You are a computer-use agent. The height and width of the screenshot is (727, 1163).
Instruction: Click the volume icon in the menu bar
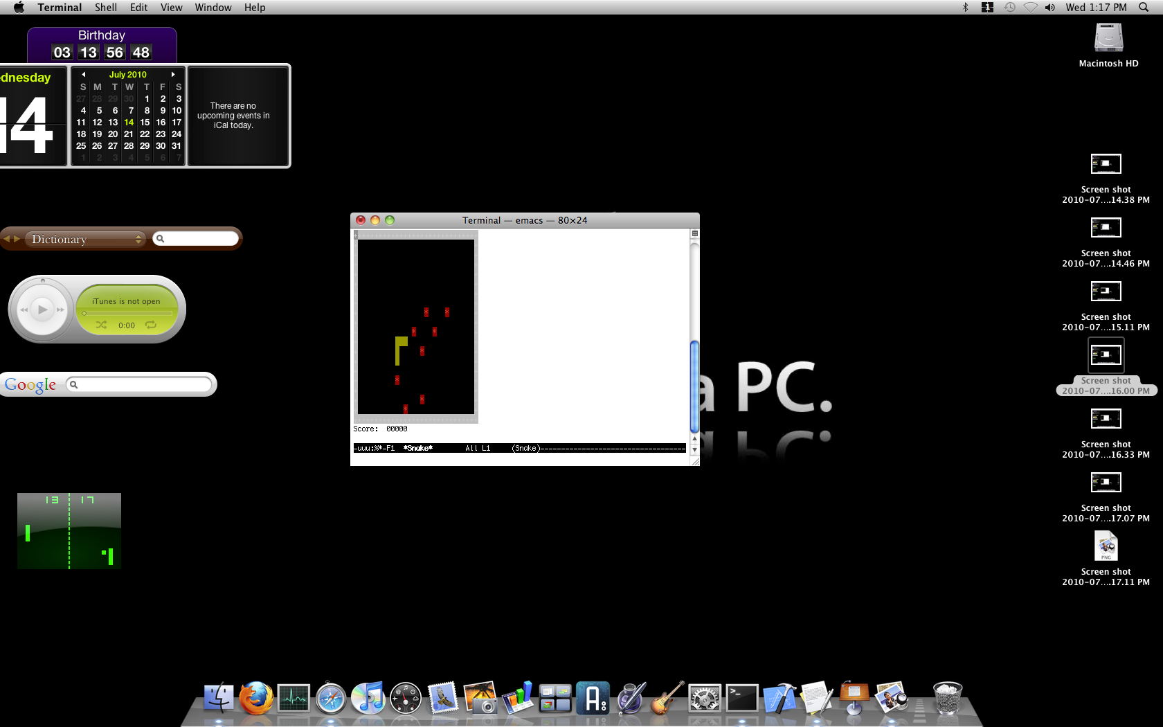[x=1049, y=8]
